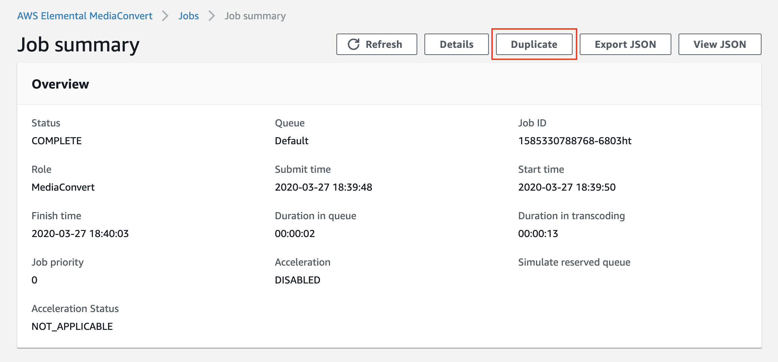Select the COMPLETE status value

(x=57, y=141)
